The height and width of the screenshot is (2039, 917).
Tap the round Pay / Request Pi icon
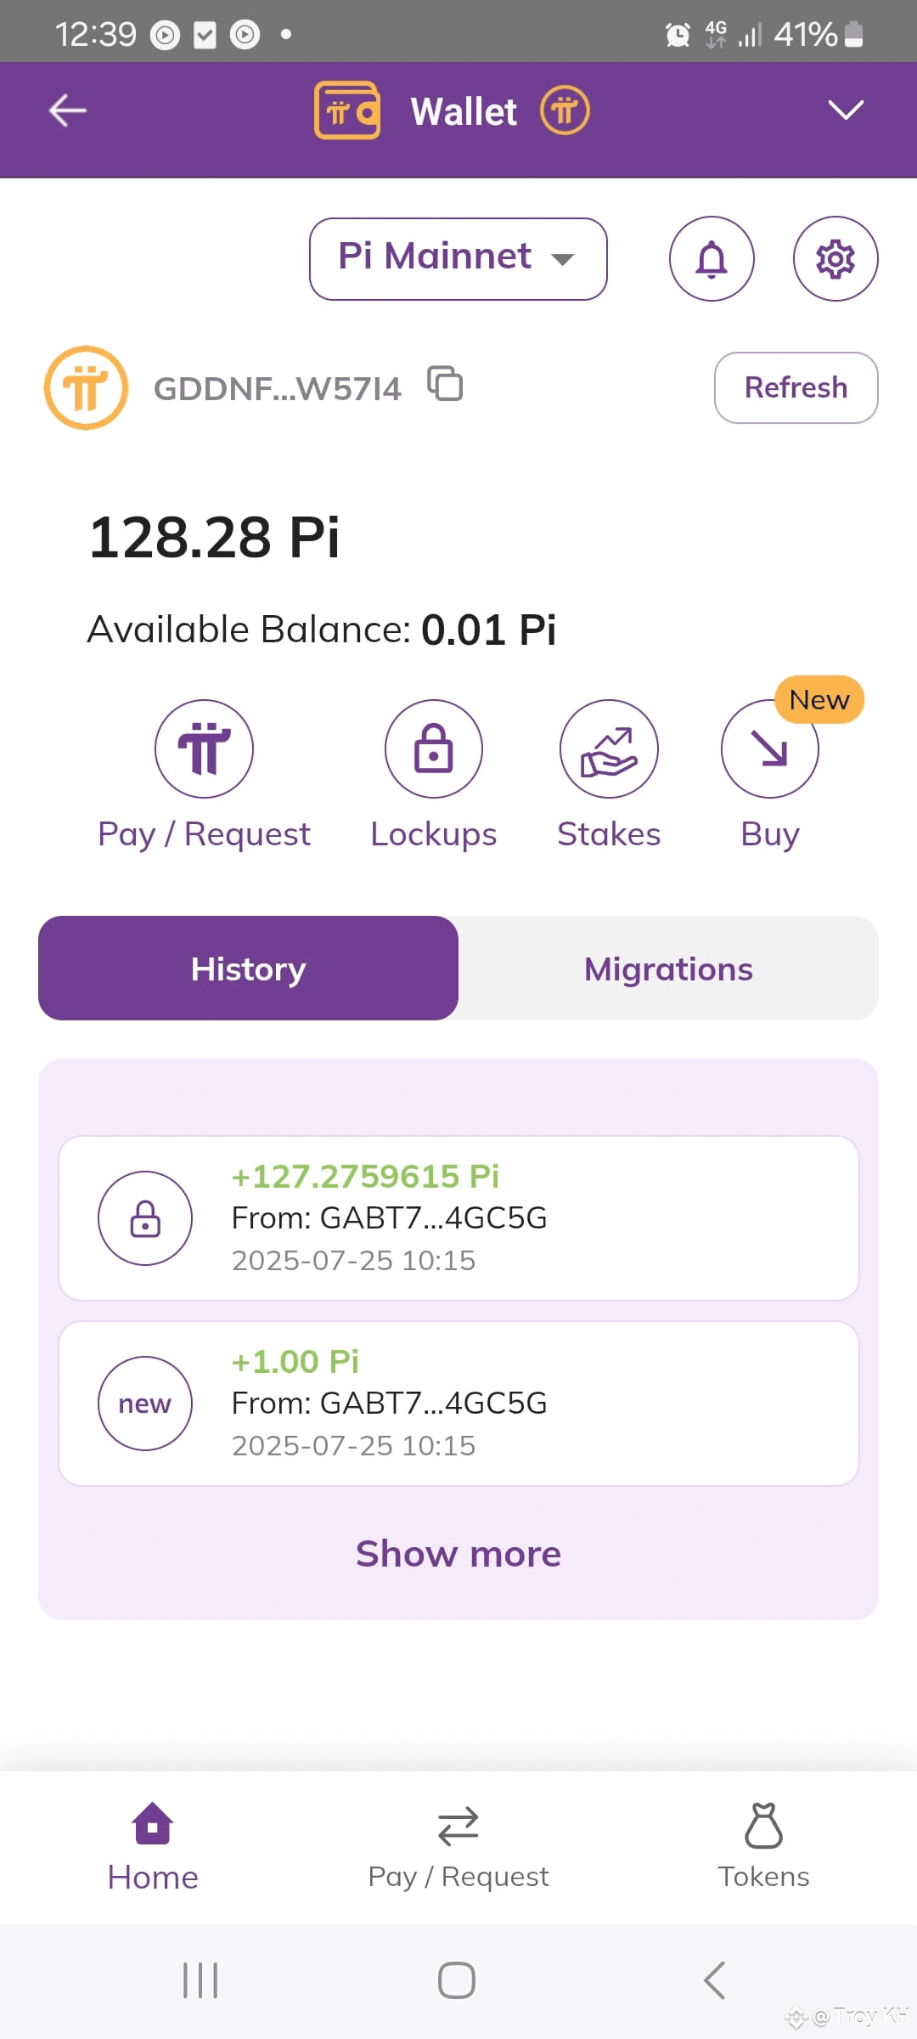[x=204, y=748]
